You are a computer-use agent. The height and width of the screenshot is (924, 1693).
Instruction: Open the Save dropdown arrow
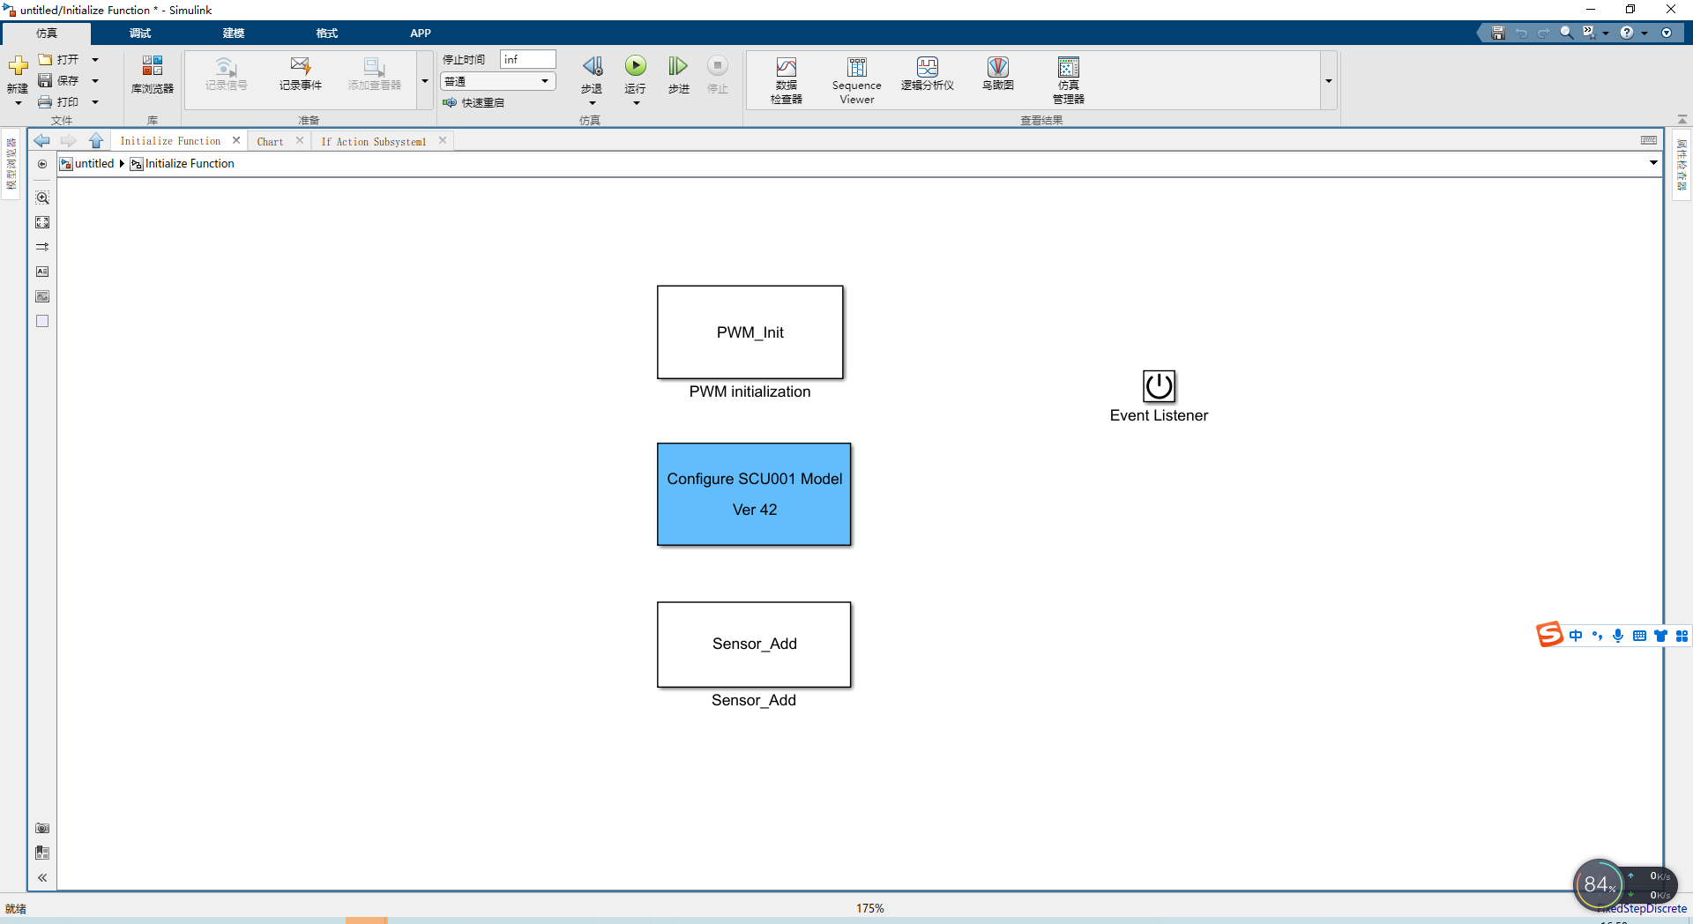95,81
